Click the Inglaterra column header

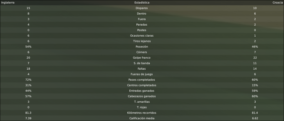8,3
